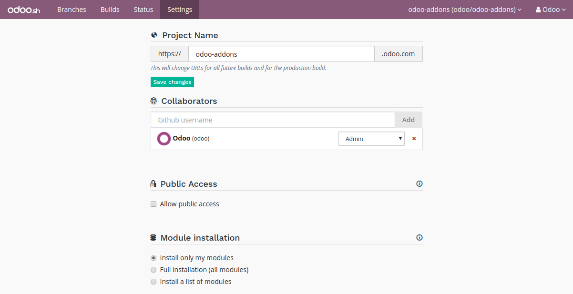Go to the Branches tab
The height and width of the screenshot is (294, 573).
pos(72,10)
